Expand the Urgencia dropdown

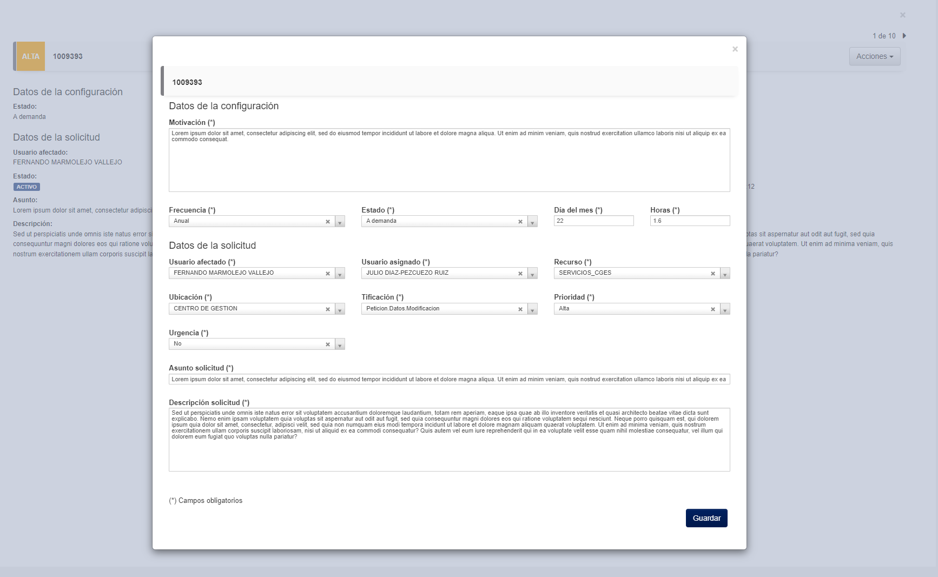coord(340,344)
